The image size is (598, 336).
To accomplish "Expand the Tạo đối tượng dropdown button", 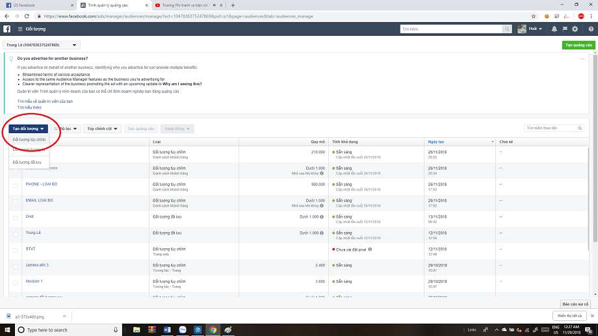I will (x=28, y=129).
